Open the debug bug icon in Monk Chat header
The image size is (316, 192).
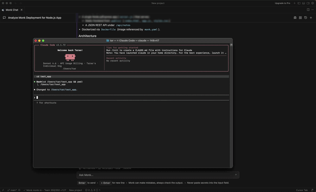pos(295,18)
